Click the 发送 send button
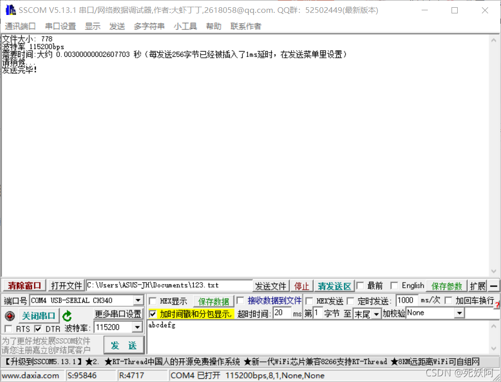Viewport: 501px width, 382px height. click(x=124, y=345)
